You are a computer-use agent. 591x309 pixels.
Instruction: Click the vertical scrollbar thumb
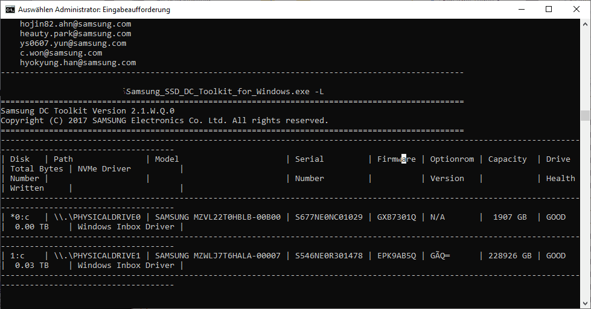(x=585, y=115)
